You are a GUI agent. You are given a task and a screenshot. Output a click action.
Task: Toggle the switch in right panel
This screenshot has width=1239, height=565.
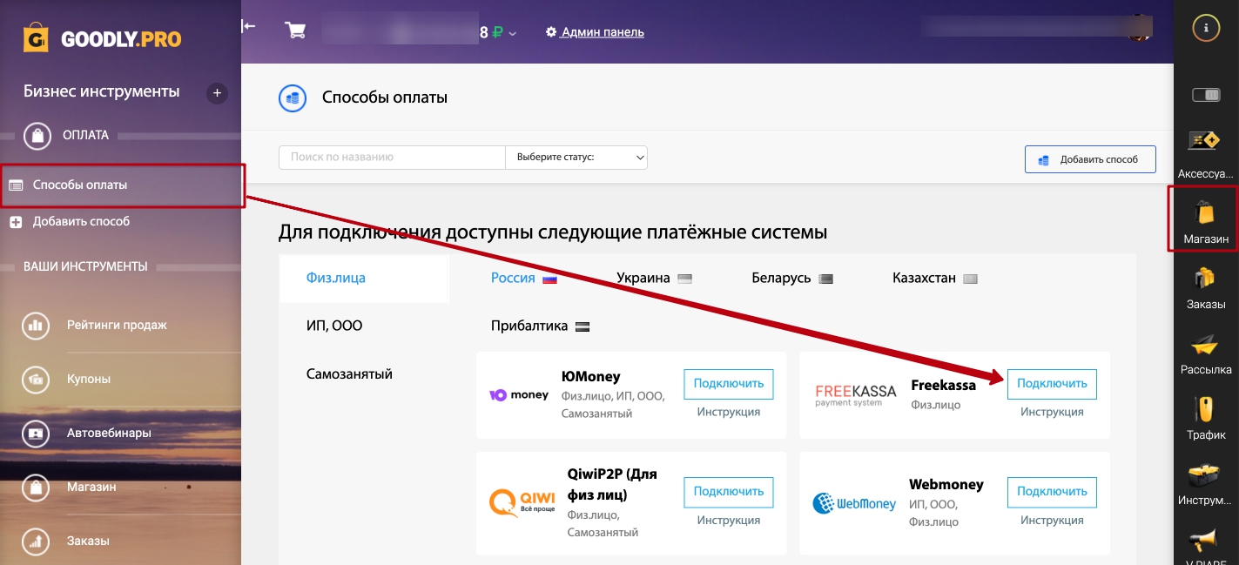pos(1206,94)
